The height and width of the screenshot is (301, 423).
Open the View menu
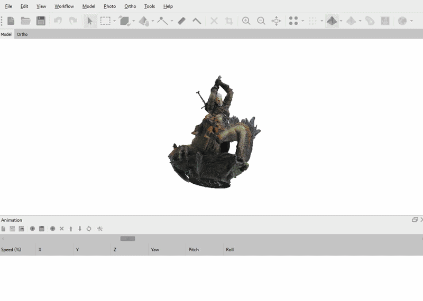tap(41, 6)
